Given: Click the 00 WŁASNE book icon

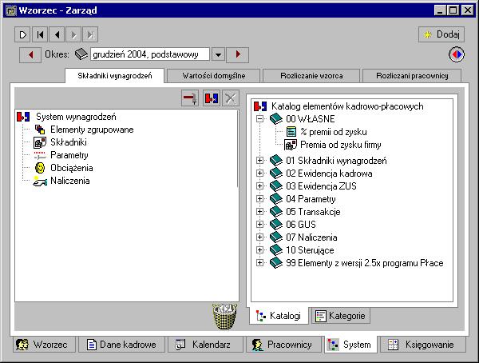Looking at the screenshot, I should click(x=276, y=119).
